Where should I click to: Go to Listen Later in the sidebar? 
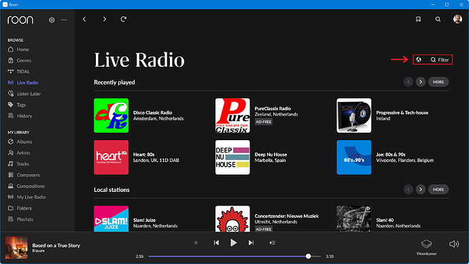click(29, 94)
